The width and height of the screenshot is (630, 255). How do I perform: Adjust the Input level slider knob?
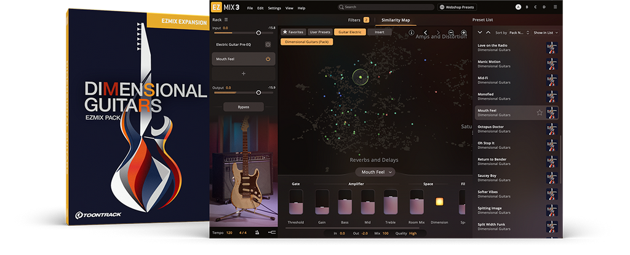[x=258, y=33]
